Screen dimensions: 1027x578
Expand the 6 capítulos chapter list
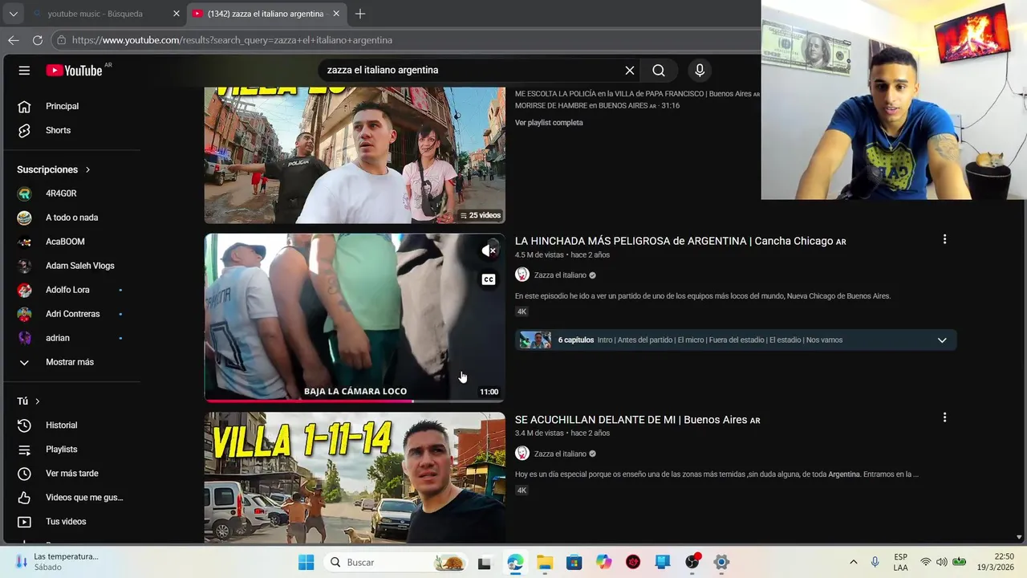pyautogui.click(x=942, y=340)
